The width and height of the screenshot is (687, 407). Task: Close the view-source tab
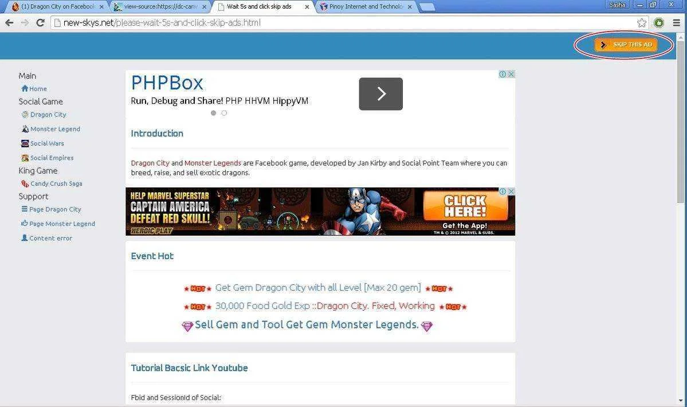(204, 7)
